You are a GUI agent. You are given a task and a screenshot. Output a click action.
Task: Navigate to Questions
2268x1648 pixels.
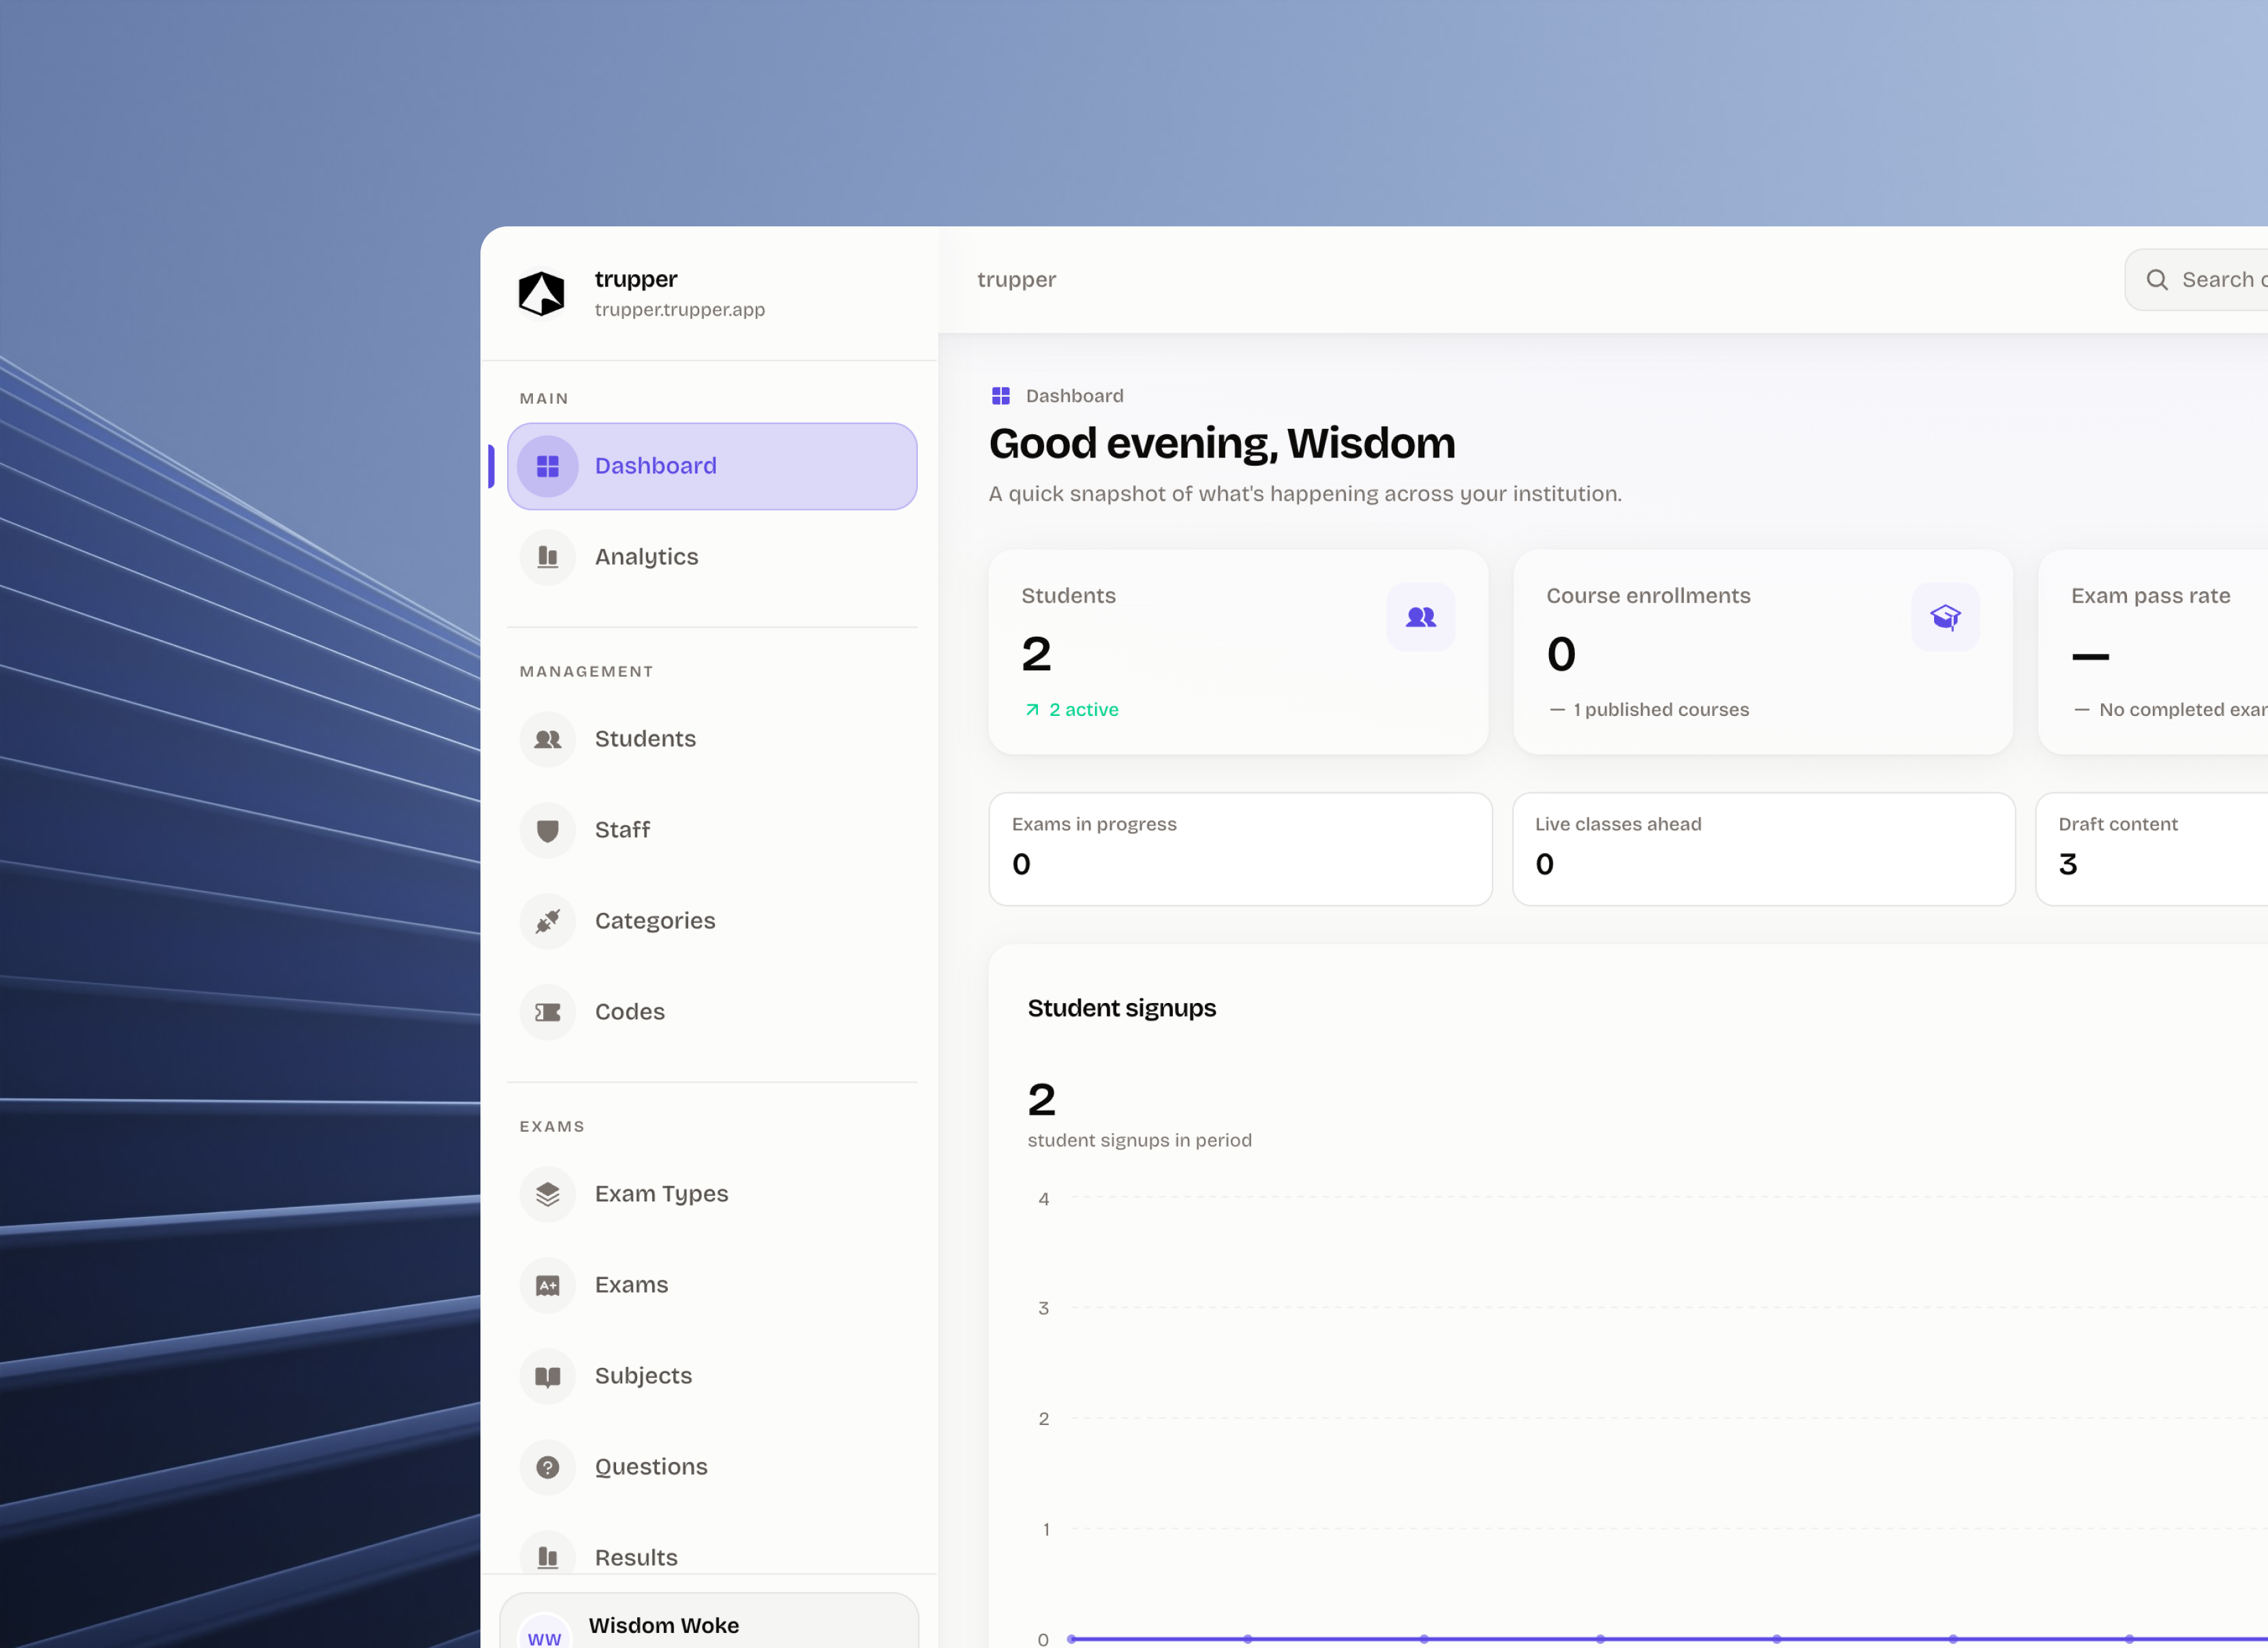[x=712, y=1468]
